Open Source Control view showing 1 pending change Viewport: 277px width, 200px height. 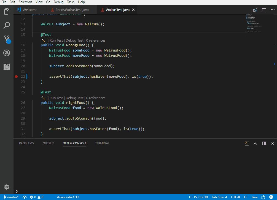coord(7,39)
